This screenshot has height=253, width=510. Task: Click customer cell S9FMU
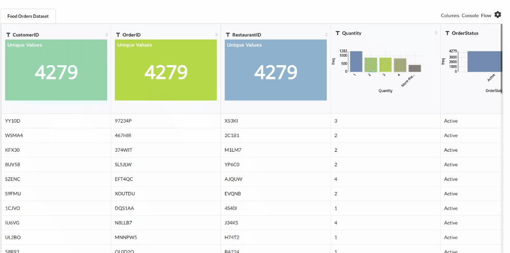pos(13,194)
